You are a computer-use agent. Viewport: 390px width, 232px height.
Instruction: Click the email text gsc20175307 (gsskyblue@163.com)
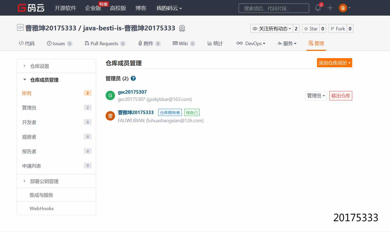tap(155, 99)
